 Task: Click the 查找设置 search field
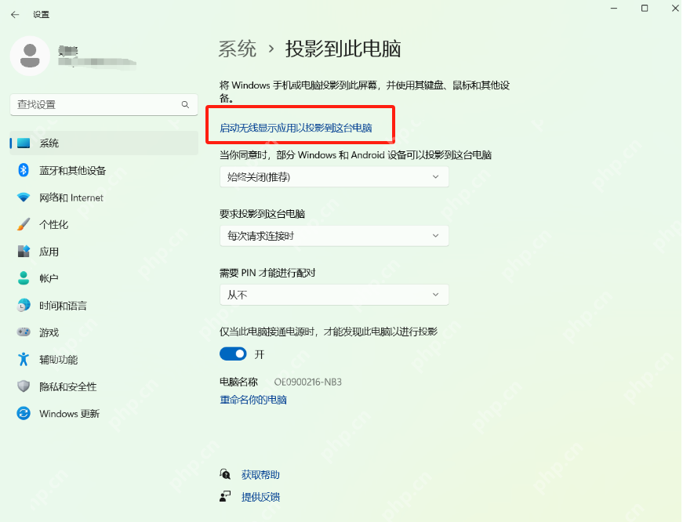pyautogui.click(x=104, y=104)
